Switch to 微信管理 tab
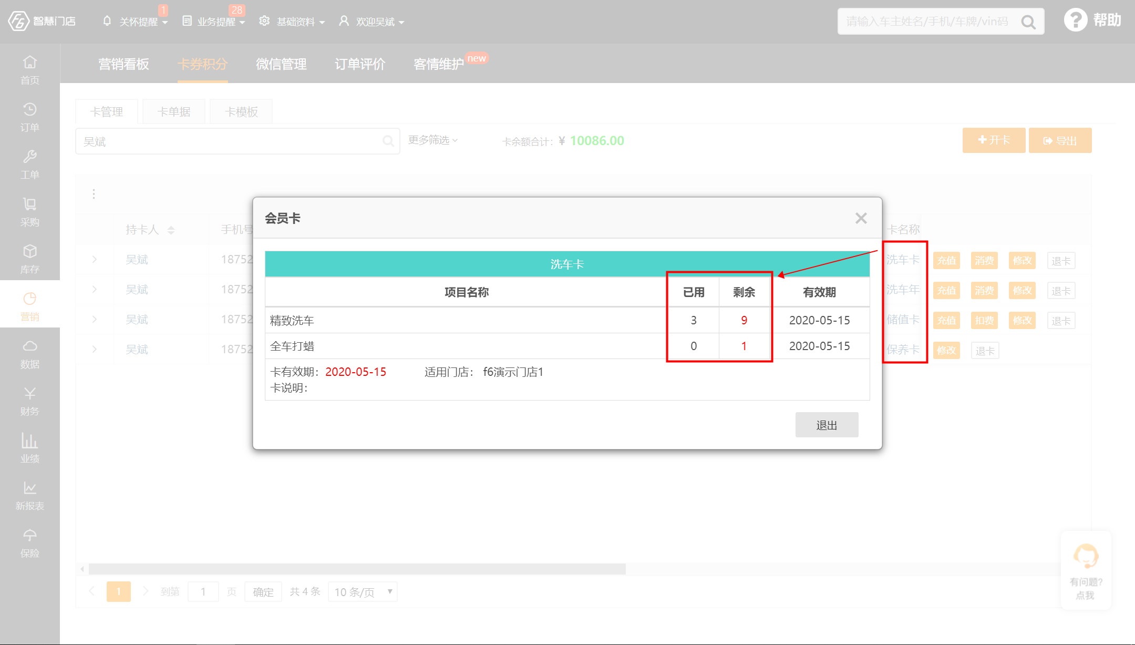Image resolution: width=1135 pixels, height=645 pixels. click(x=281, y=64)
